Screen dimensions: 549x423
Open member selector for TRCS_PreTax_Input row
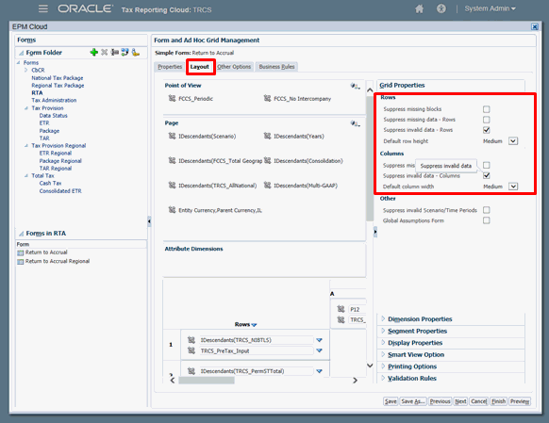191,350
